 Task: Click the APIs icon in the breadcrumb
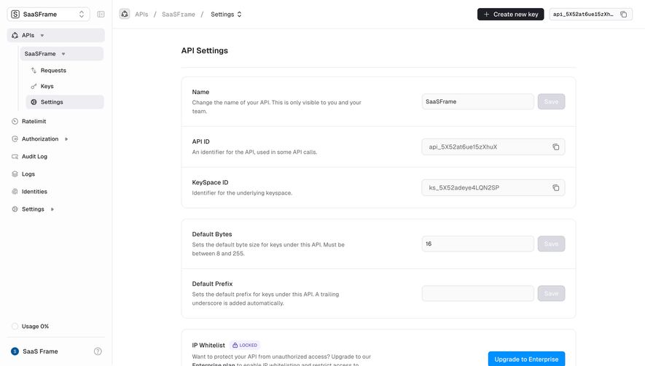click(x=125, y=14)
